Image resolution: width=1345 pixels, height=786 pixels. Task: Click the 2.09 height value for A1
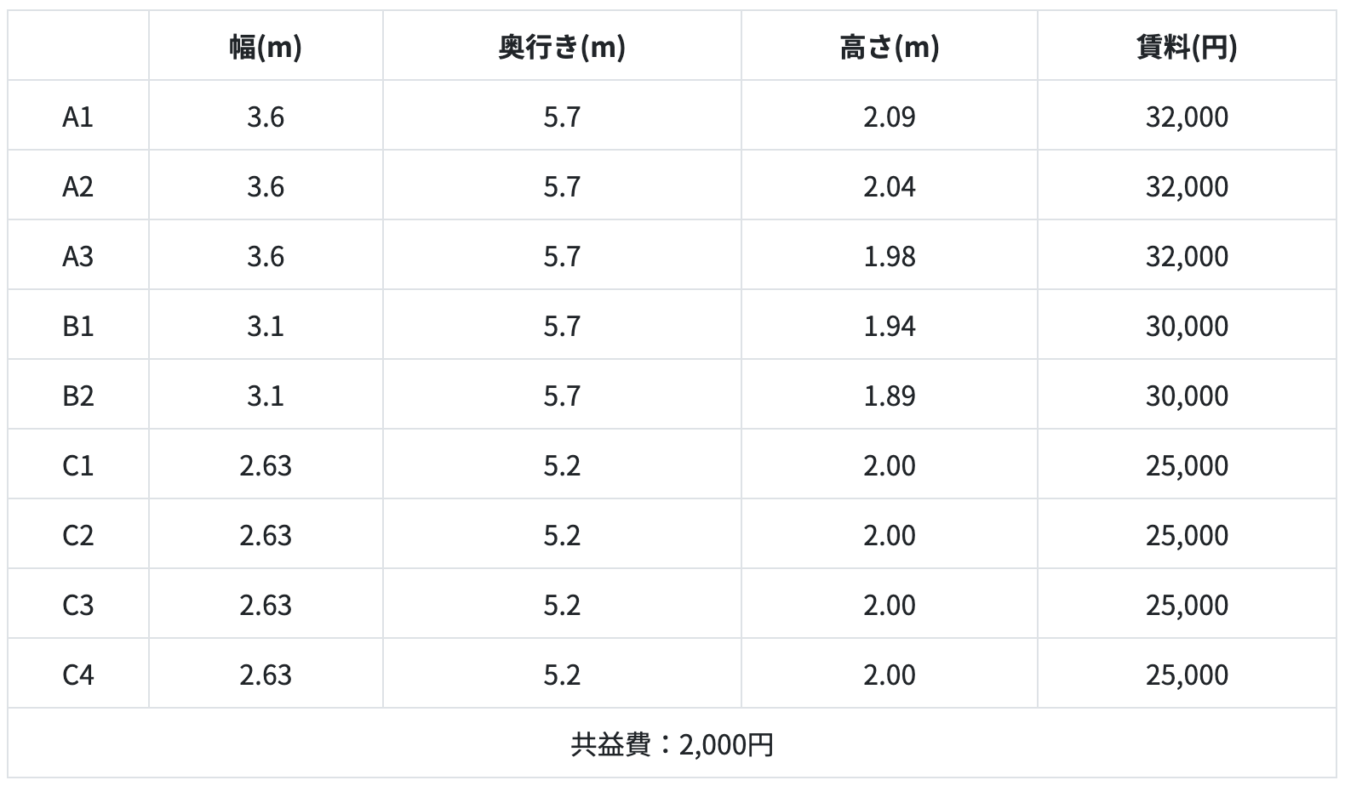click(x=889, y=117)
